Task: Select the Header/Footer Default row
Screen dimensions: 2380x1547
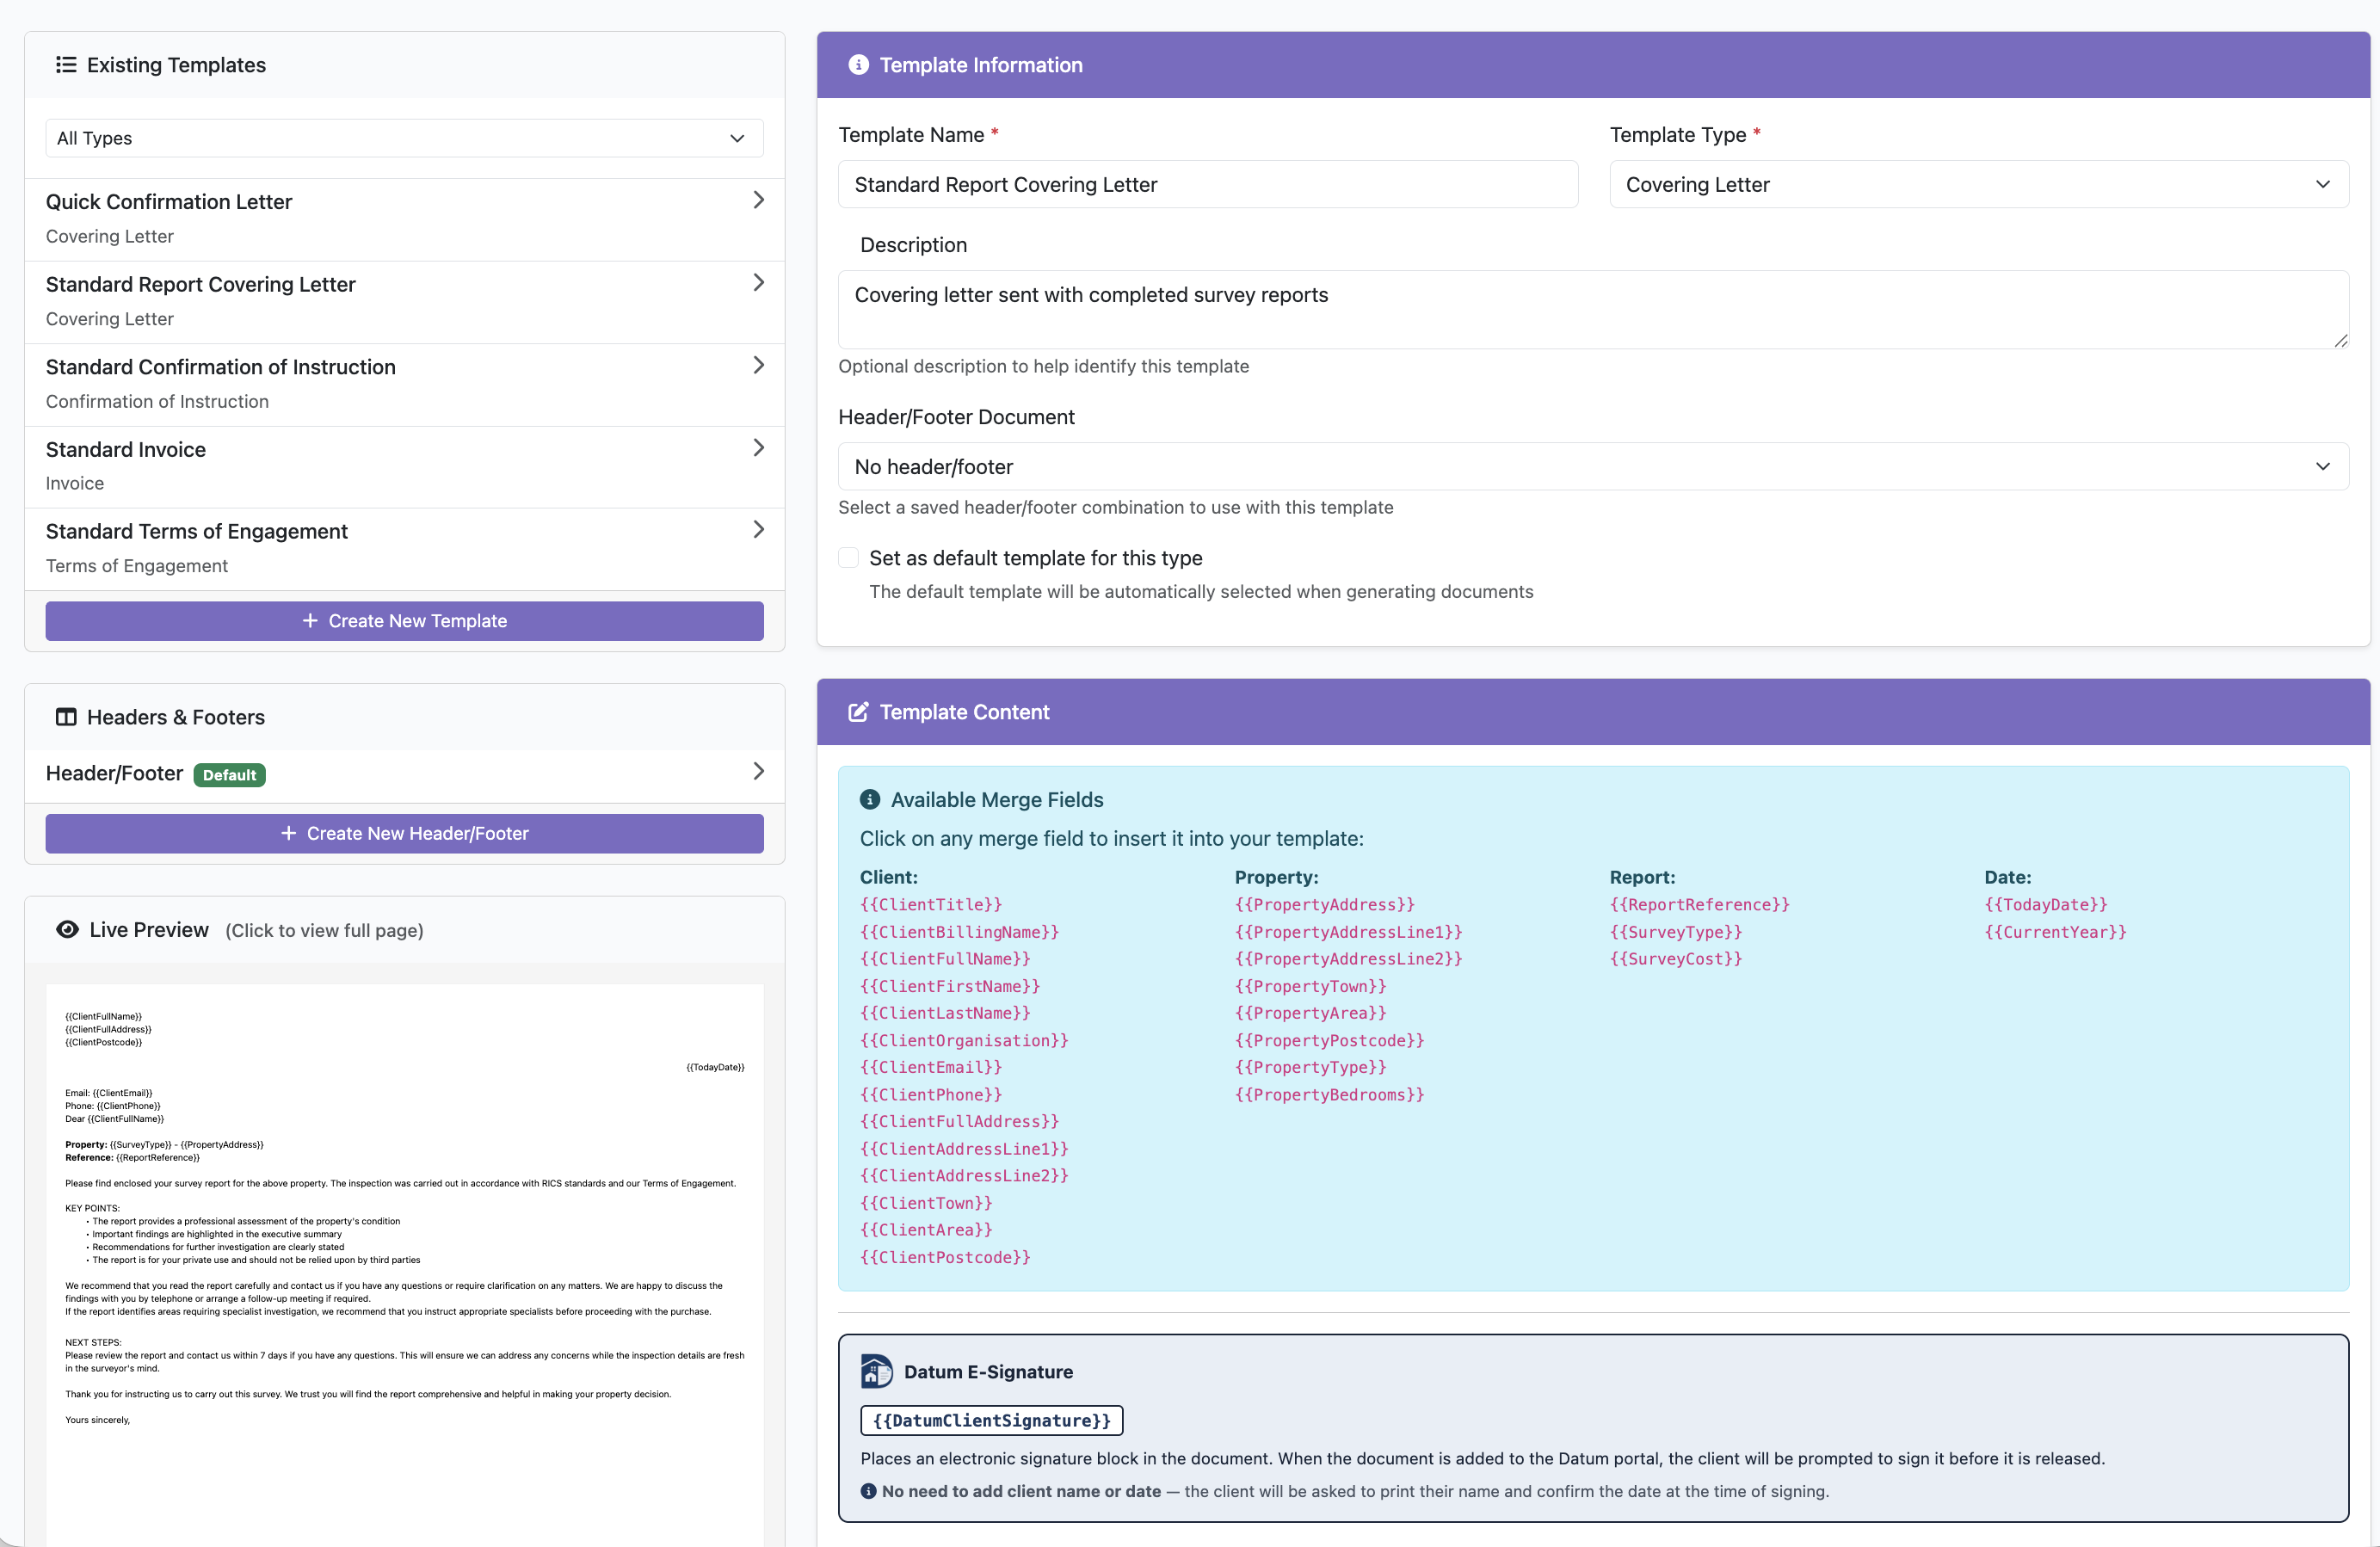Action: tap(404, 774)
